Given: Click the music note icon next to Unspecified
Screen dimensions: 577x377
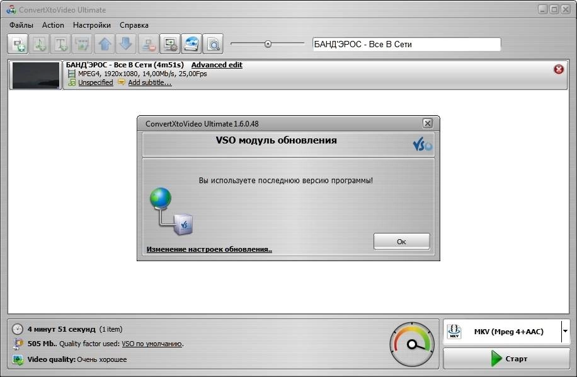Looking at the screenshot, I should 72,82.
